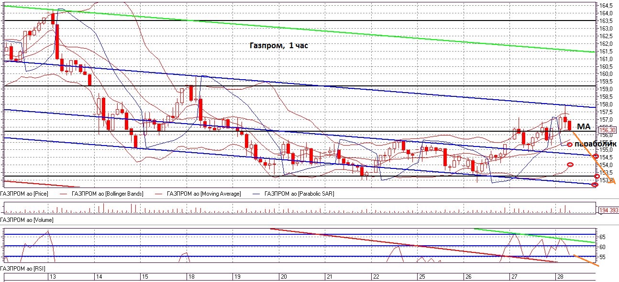Click the RSI level 65 label
This screenshot has height=282, width=619.
click(603, 237)
